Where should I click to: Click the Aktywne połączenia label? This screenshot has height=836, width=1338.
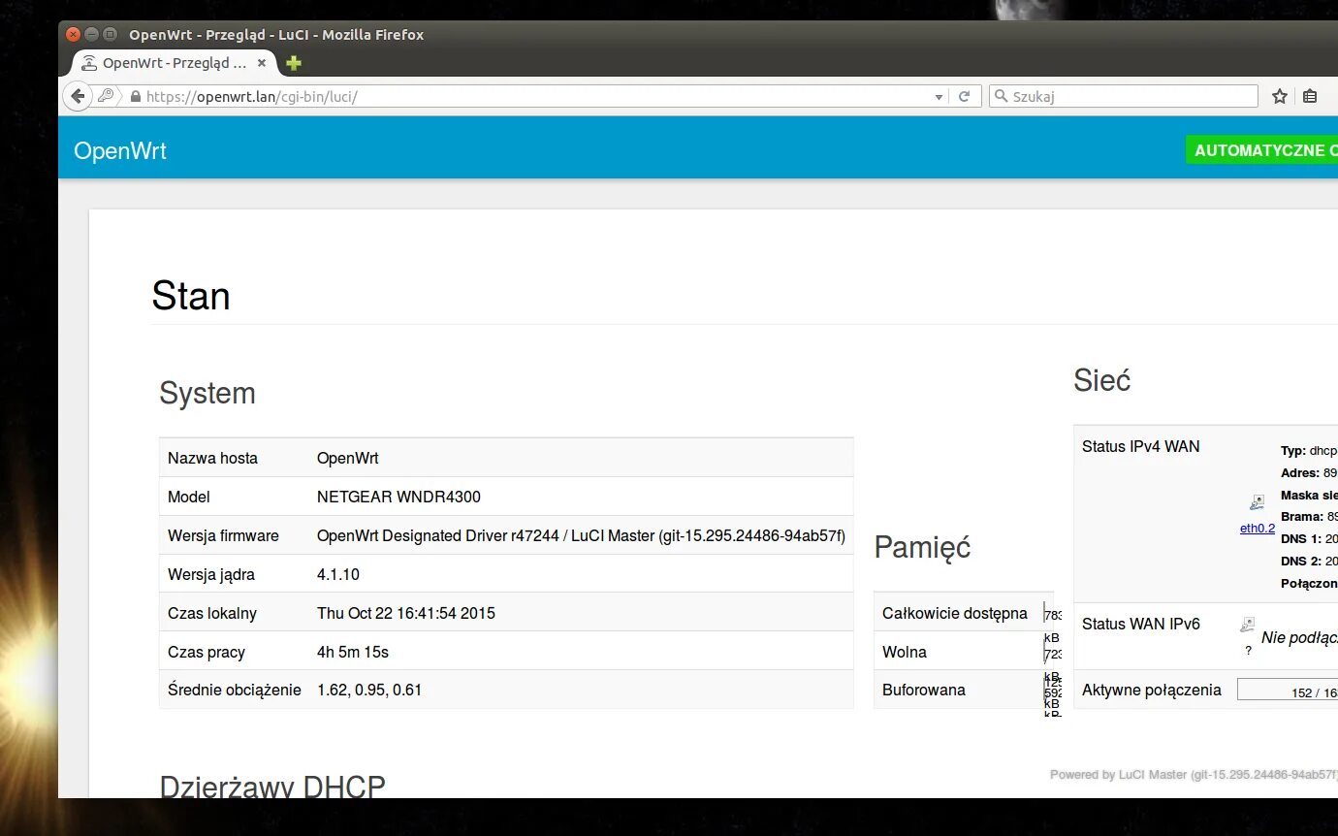tap(1152, 690)
